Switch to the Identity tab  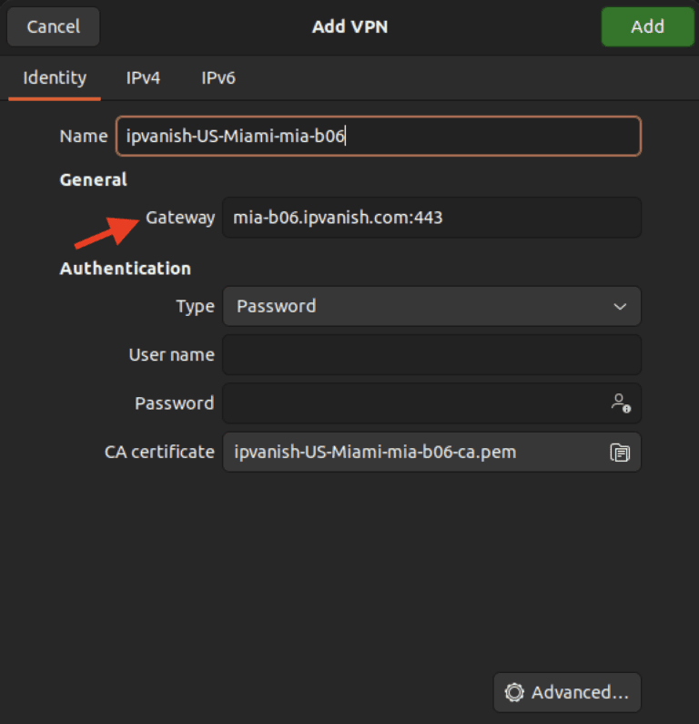point(55,77)
